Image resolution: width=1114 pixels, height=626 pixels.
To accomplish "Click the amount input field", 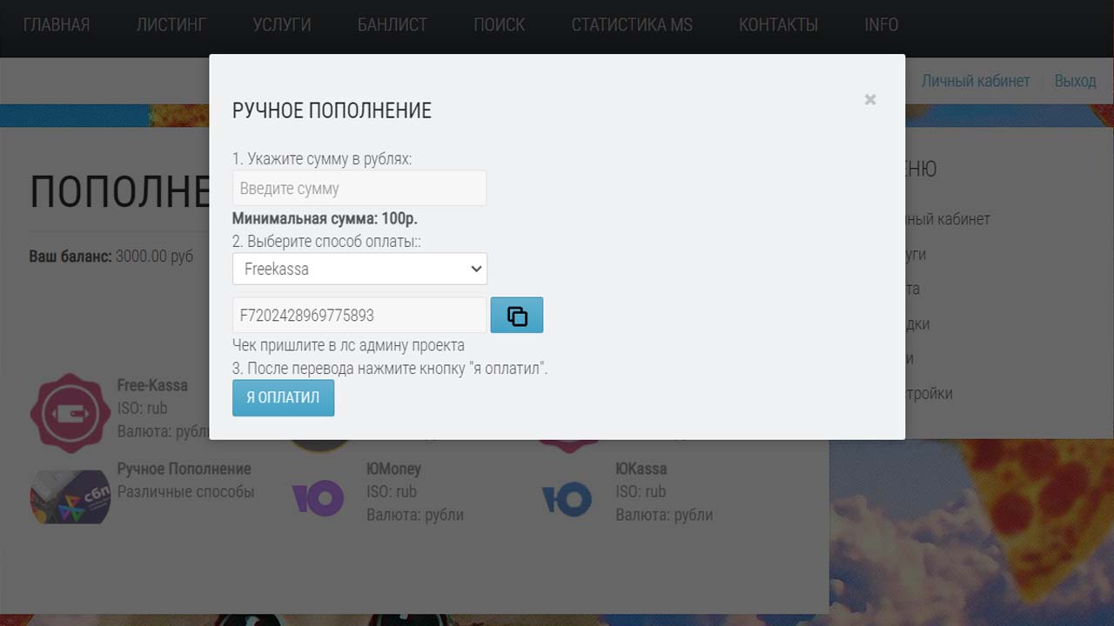I will pos(359,189).
